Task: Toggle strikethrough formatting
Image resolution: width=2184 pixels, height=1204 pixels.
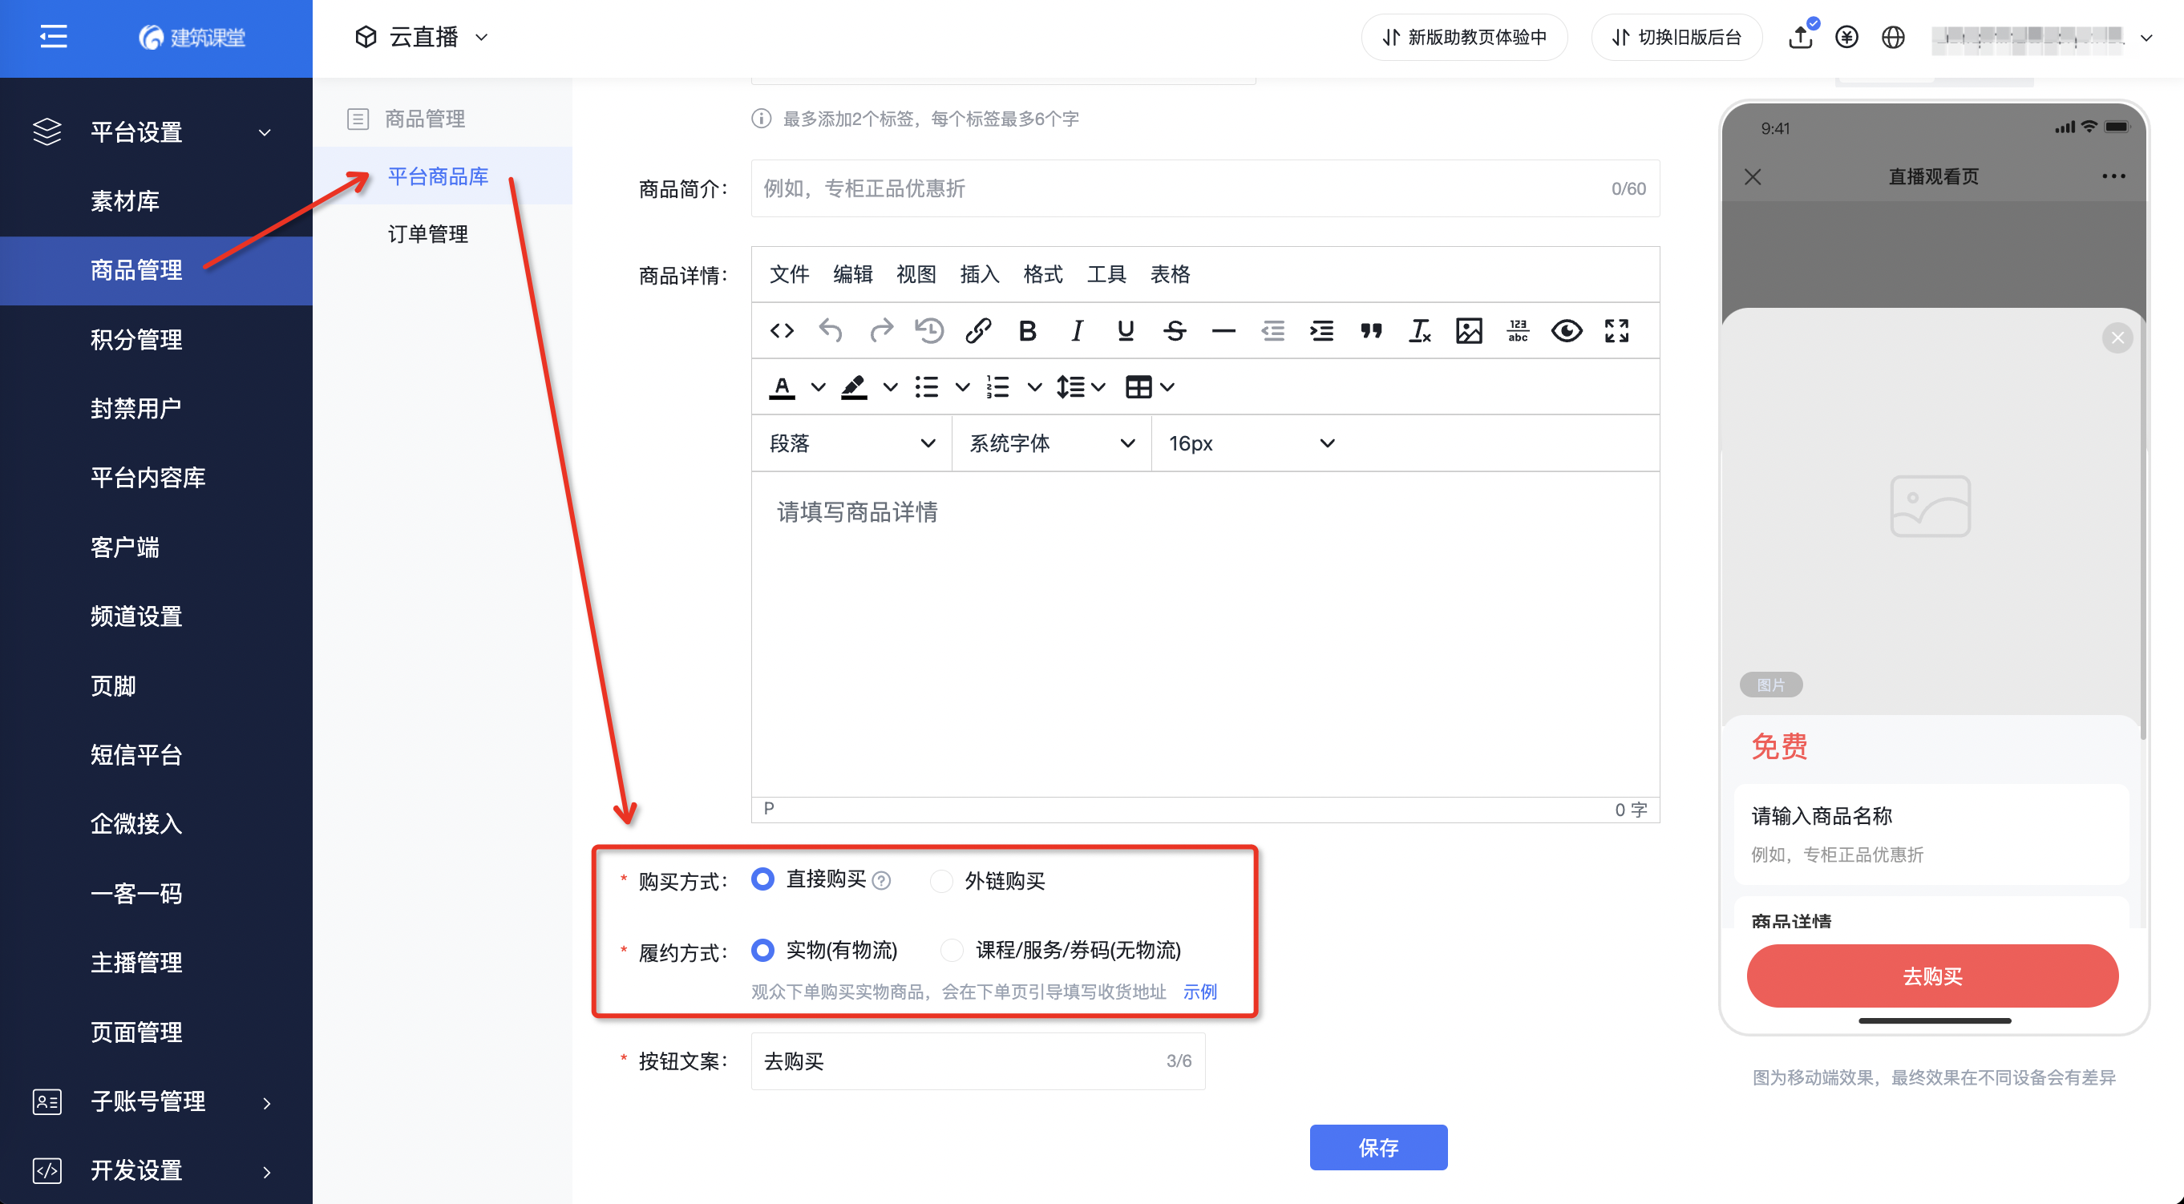Action: tap(1175, 331)
